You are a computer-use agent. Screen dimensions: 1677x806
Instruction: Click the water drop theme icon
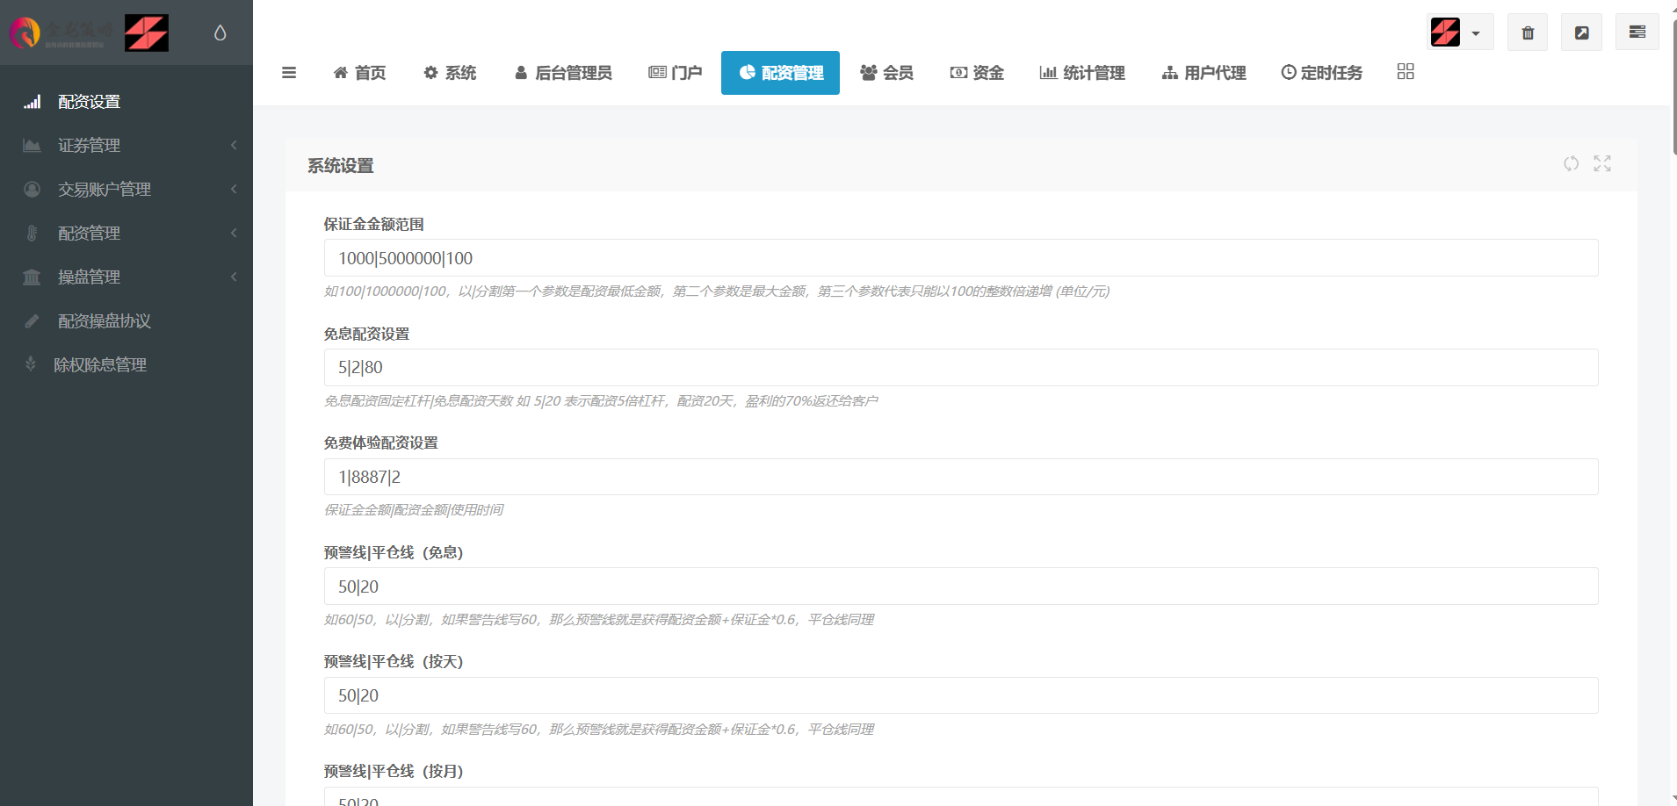[220, 32]
